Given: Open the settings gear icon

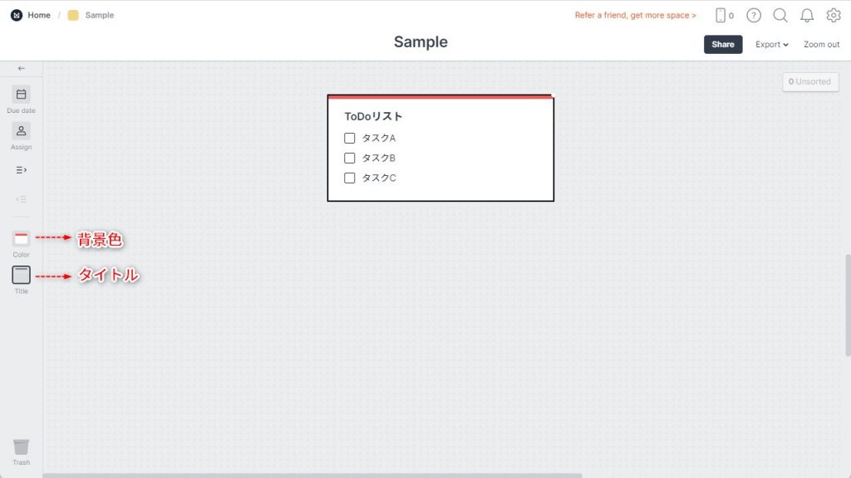Looking at the screenshot, I should coord(834,15).
